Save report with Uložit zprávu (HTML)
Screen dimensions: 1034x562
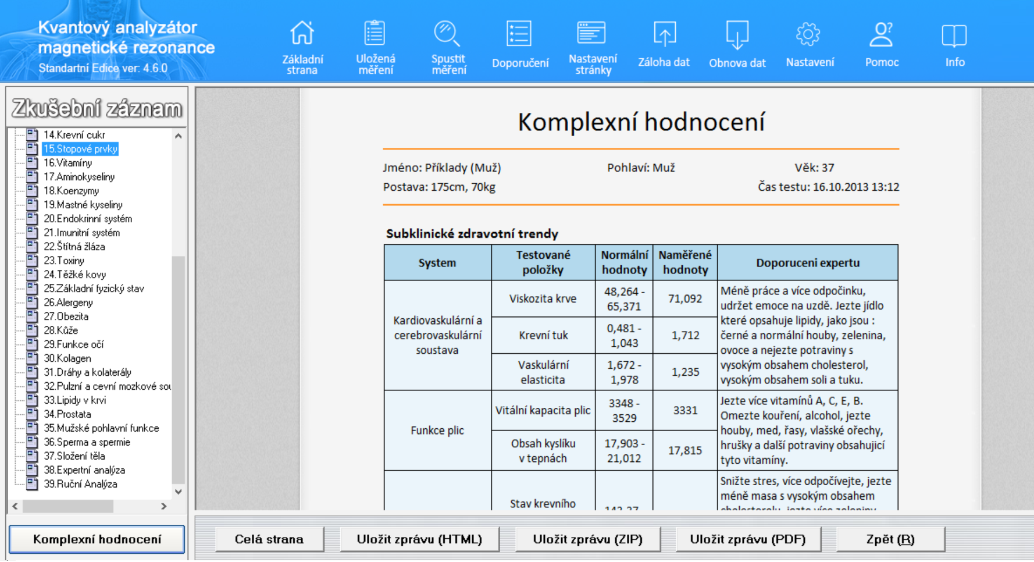pos(419,539)
